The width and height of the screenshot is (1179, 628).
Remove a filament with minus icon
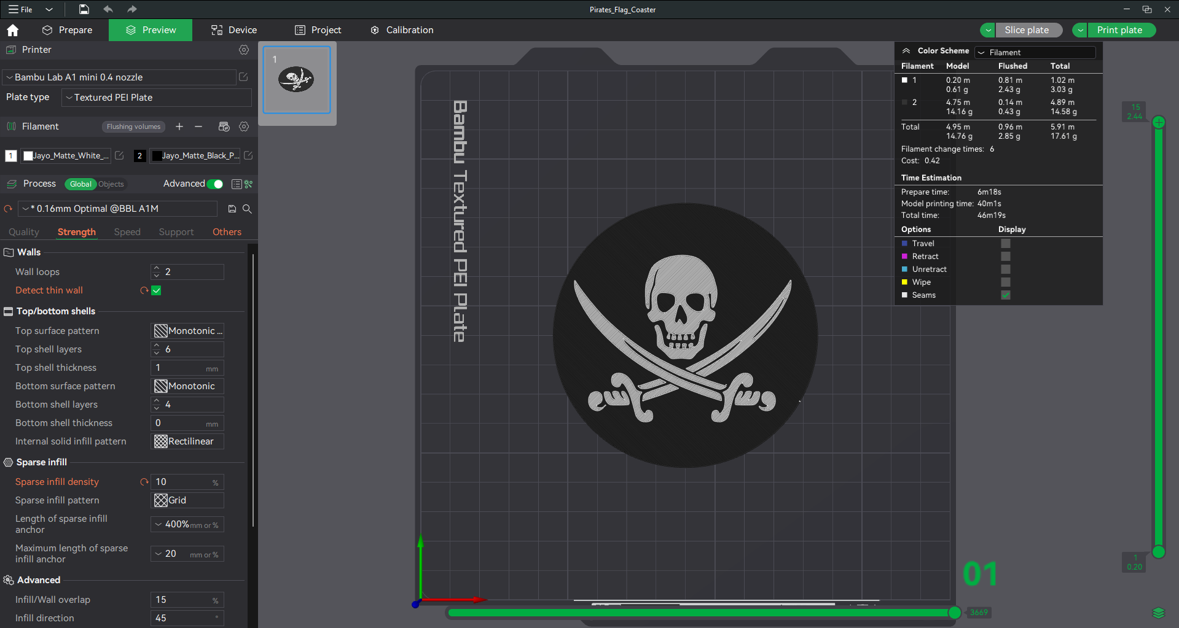(198, 126)
